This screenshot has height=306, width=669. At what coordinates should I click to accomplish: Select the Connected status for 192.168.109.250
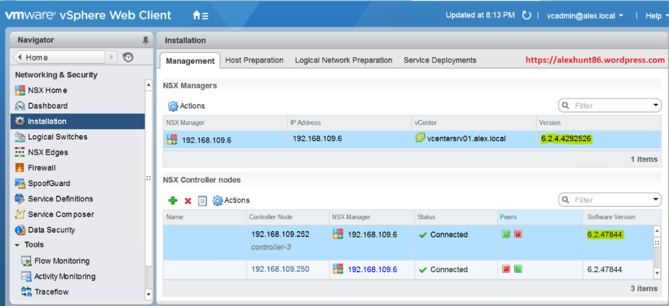[449, 270]
